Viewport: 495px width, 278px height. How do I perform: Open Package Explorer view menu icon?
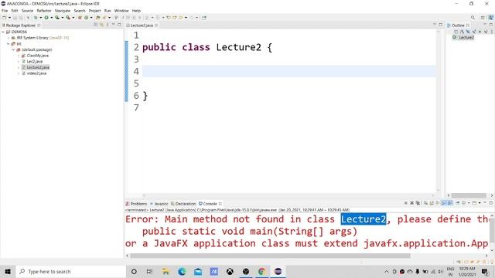(108, 25)
